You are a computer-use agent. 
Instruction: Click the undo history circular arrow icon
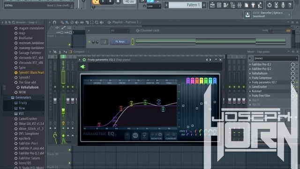(270, 5)
